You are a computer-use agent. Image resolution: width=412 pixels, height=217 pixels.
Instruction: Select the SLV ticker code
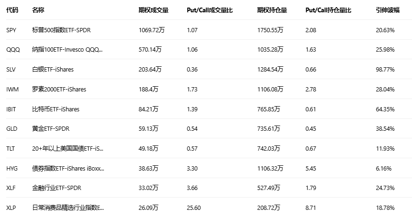pyautogui.click(x=11, y=69)
